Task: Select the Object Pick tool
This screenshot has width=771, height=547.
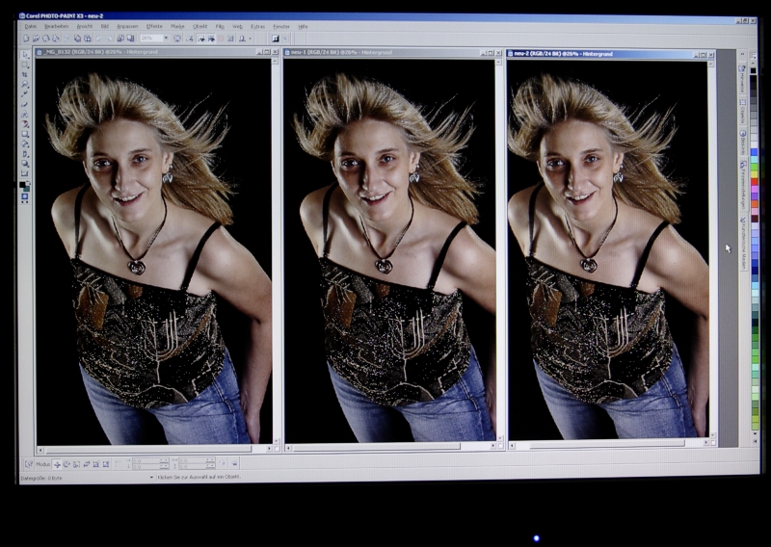Action: pos(26,55)
